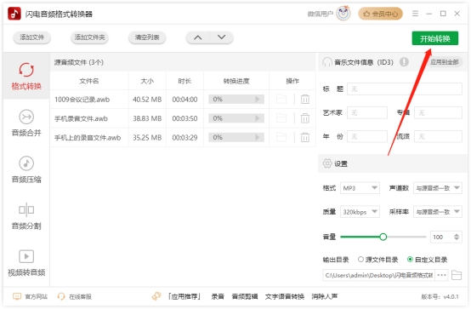Image resolution: width=471 pixels, height=309 pixels.
Task: Click the 音量 slider handle
Action: coord(383,237)
